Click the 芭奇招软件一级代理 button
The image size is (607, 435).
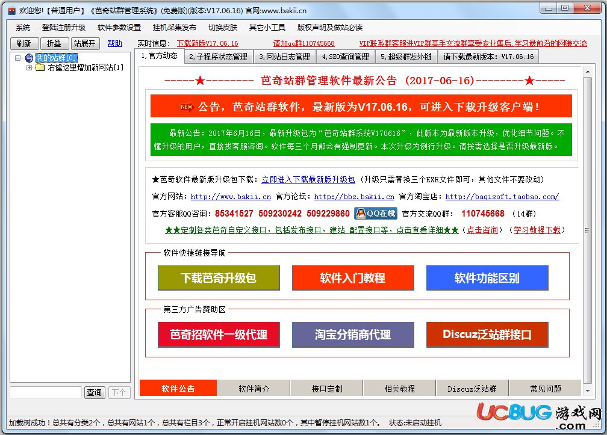coord(219,335)
